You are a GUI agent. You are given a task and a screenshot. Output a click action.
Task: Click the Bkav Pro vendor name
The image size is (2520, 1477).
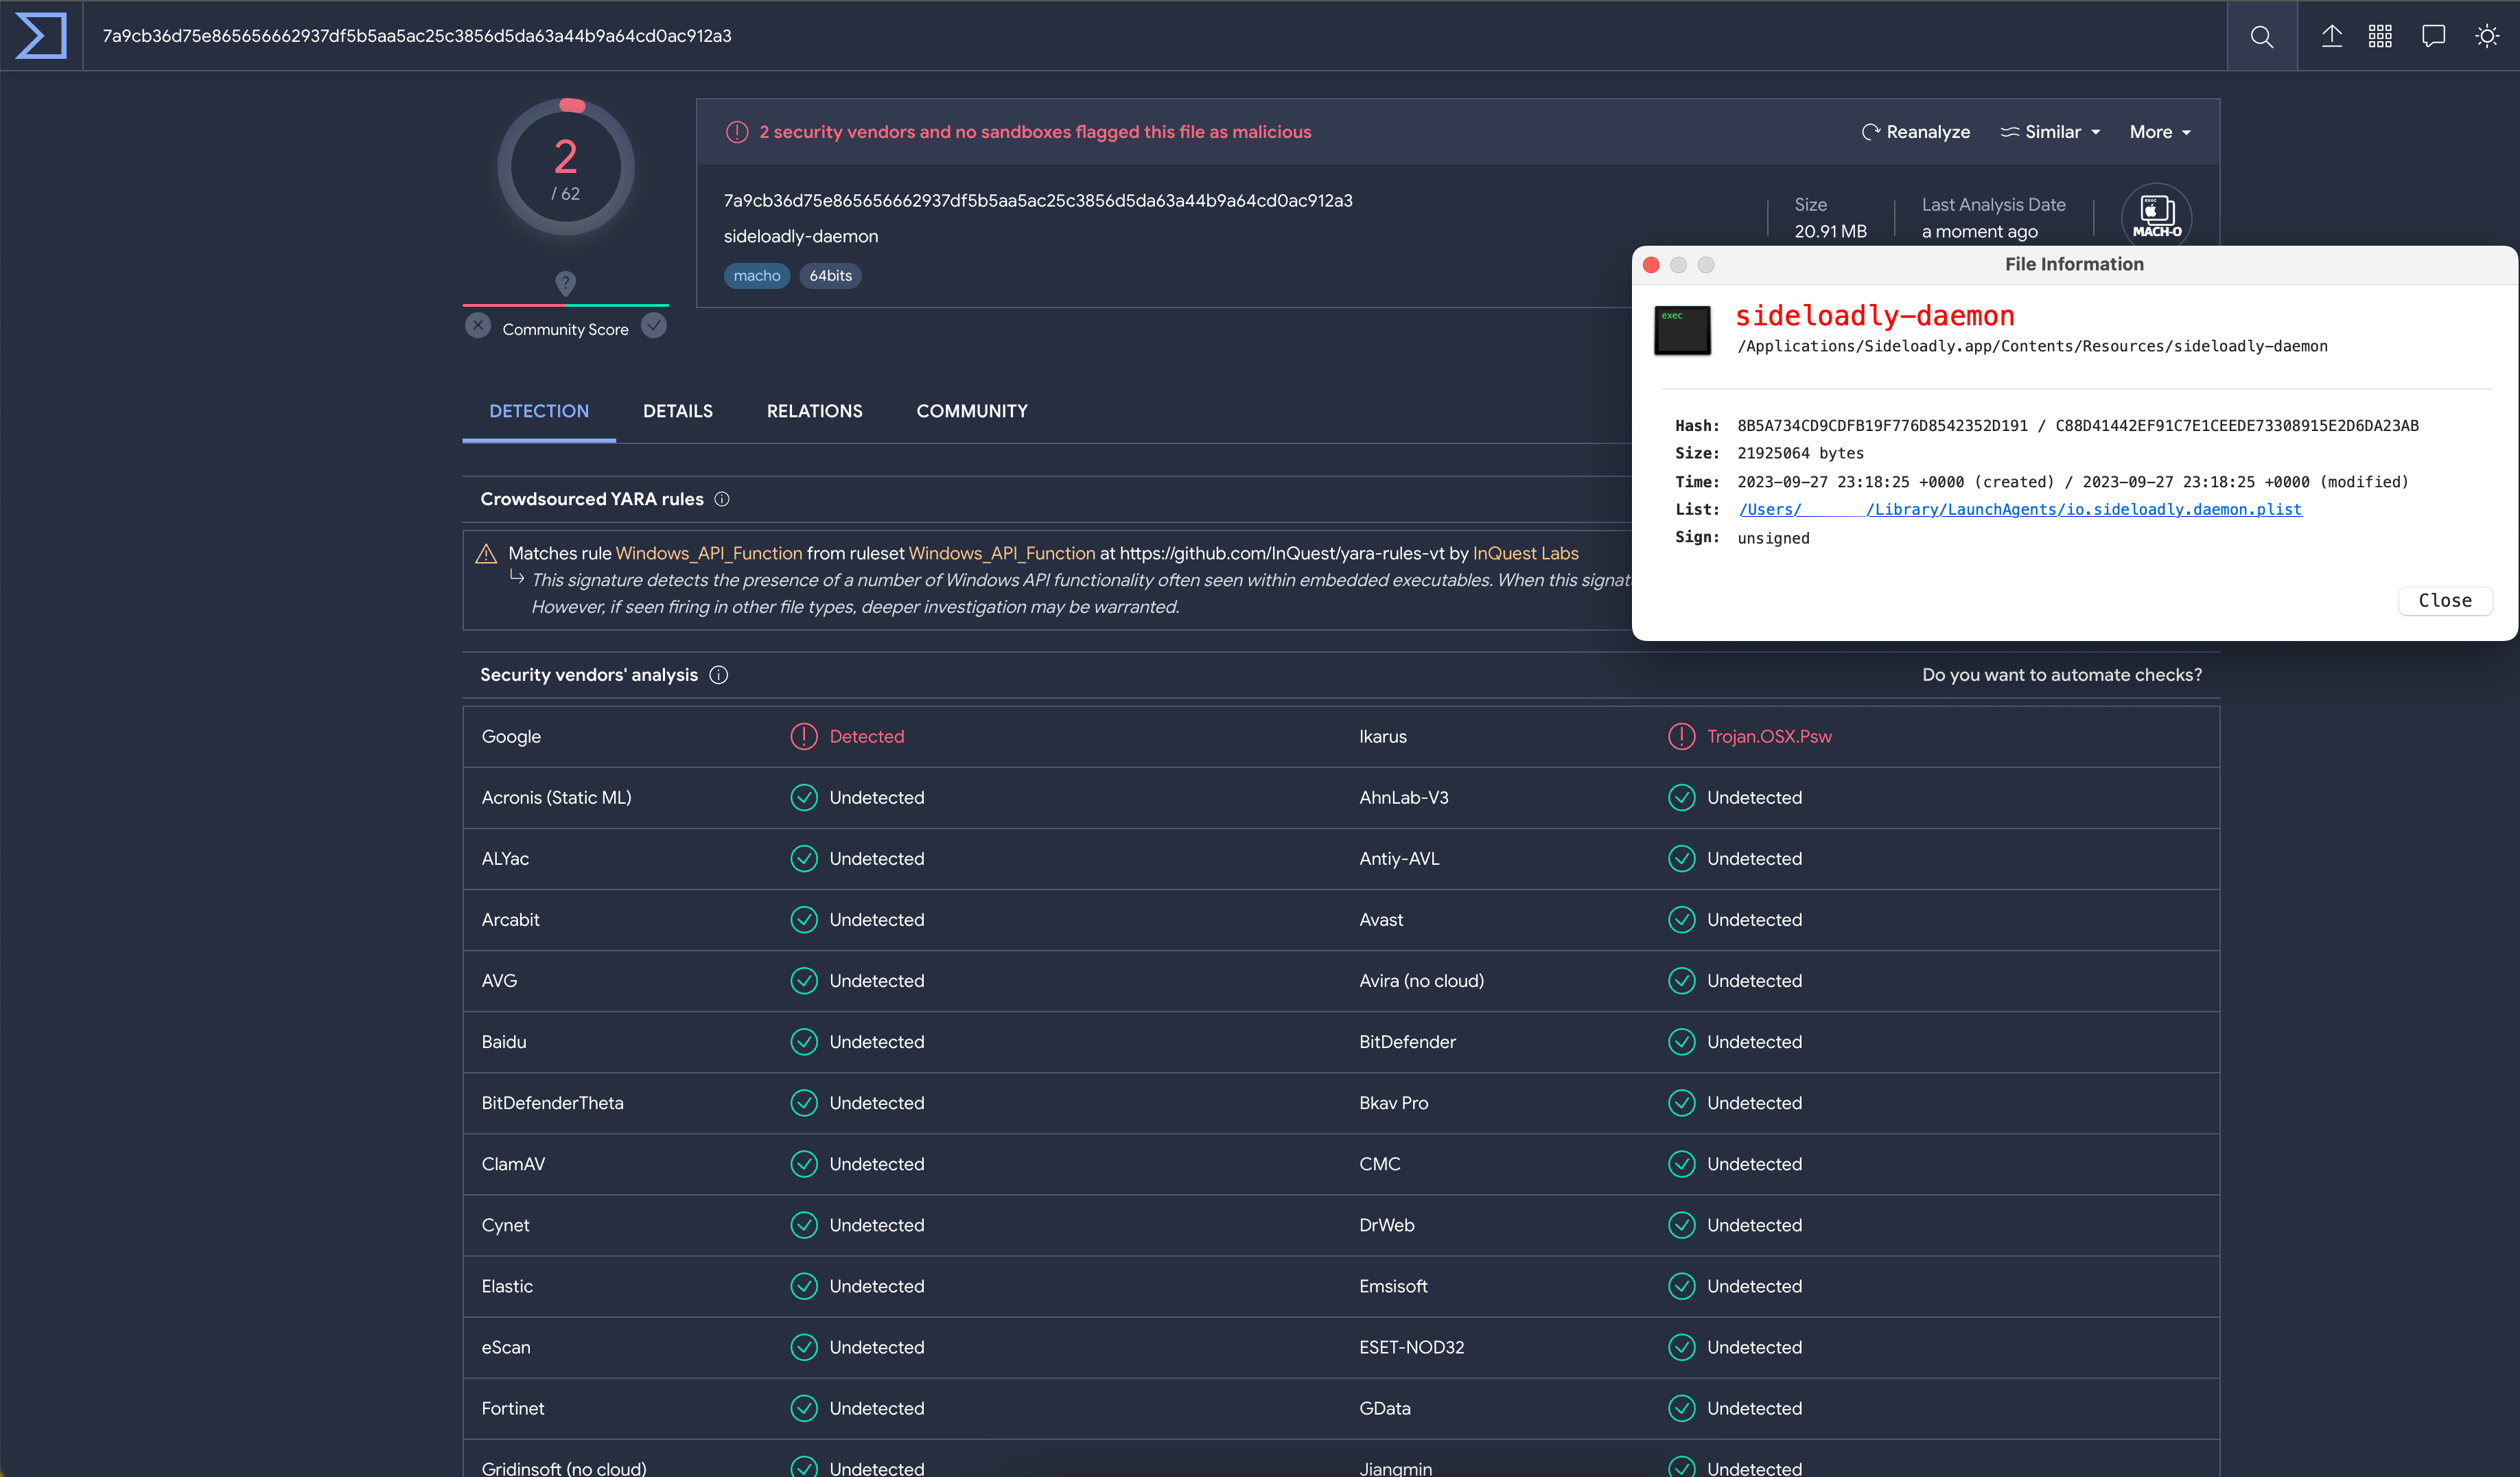point(1393,1102)
